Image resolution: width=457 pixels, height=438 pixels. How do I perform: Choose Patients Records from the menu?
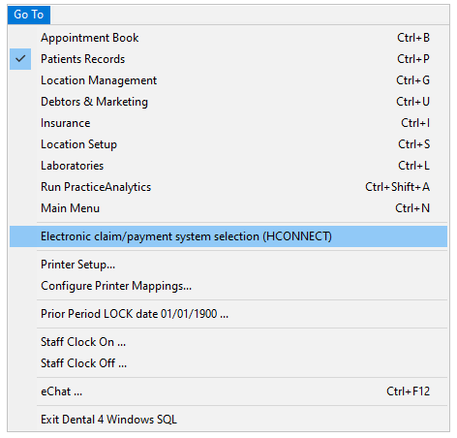point(228,59)
